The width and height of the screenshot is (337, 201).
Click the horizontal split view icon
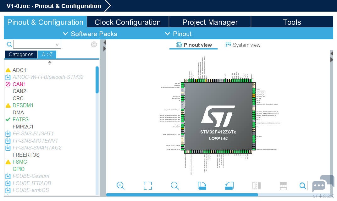pyautogui.click(x=283, y=186)
